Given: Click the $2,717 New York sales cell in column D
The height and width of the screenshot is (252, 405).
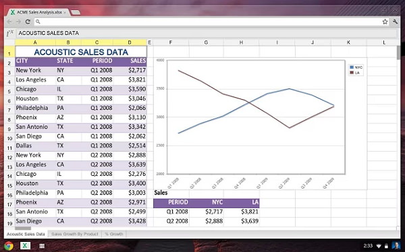Looking at the screenshot, I should click(x=130, y=71).
